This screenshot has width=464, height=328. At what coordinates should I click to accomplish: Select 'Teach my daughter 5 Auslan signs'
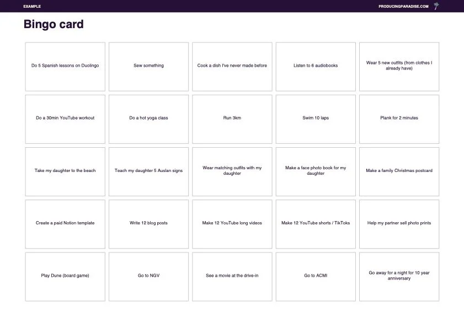pos(148,171)
